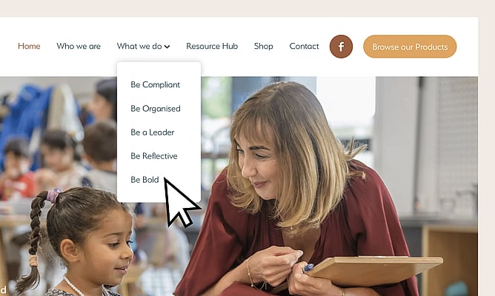This screenshot has height=296, width=495.
Task: Go to the Home page link
Action: (x=29, y=47)
